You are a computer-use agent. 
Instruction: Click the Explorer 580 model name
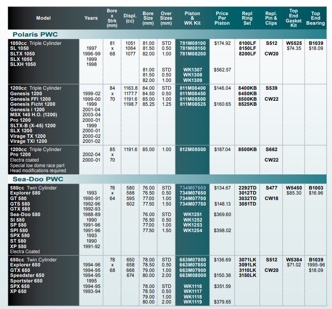pyautogui.click(x=25, y=193)
